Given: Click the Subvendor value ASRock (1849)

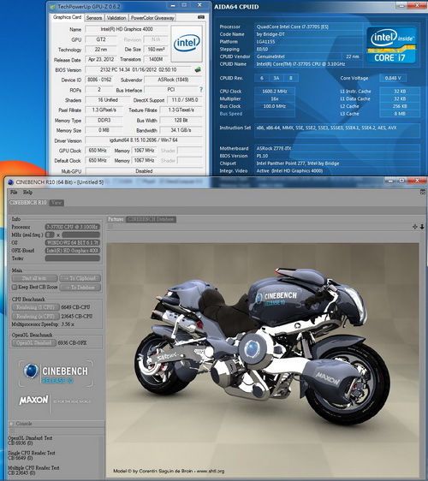Looking at the screenshot, I should [x=173, y=80].
